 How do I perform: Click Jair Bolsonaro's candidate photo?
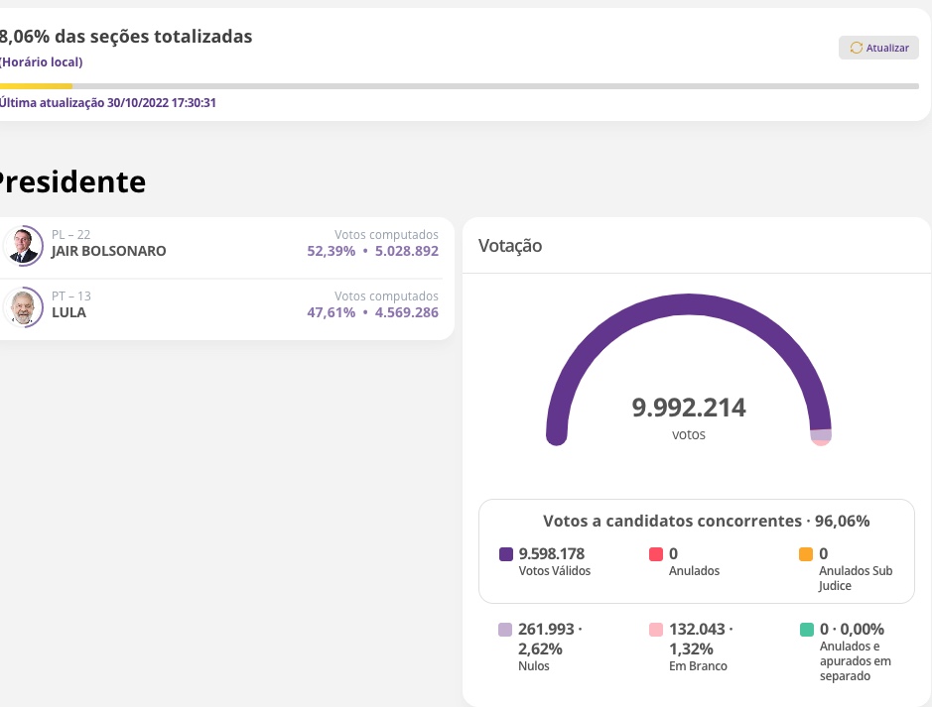[22, 244]
